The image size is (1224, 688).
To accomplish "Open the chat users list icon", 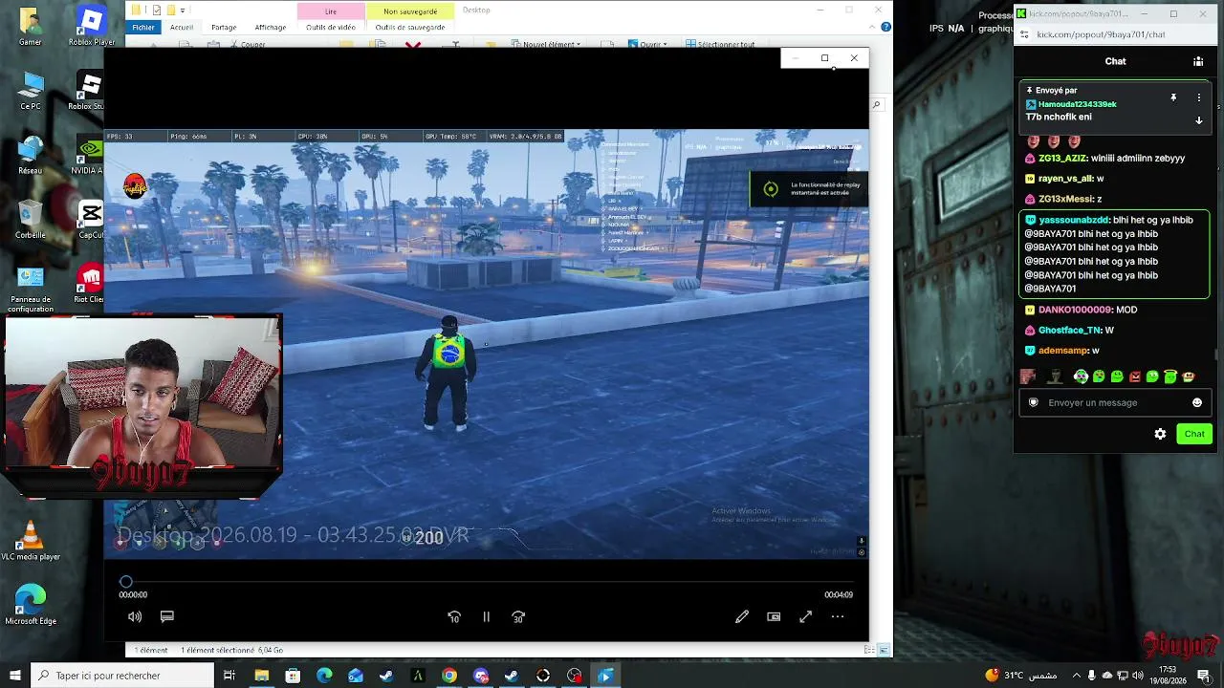I will click(x=1198, y=61).
